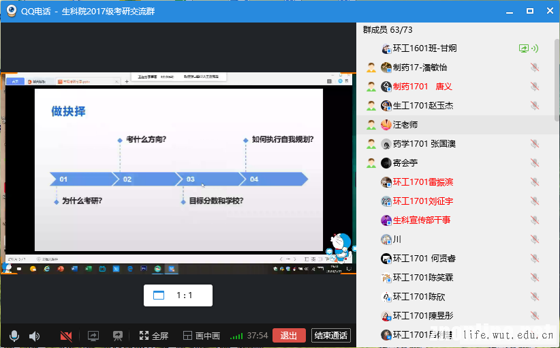Click the screen share icon in toolbar

pyautogui.click(x=93, y=336)
